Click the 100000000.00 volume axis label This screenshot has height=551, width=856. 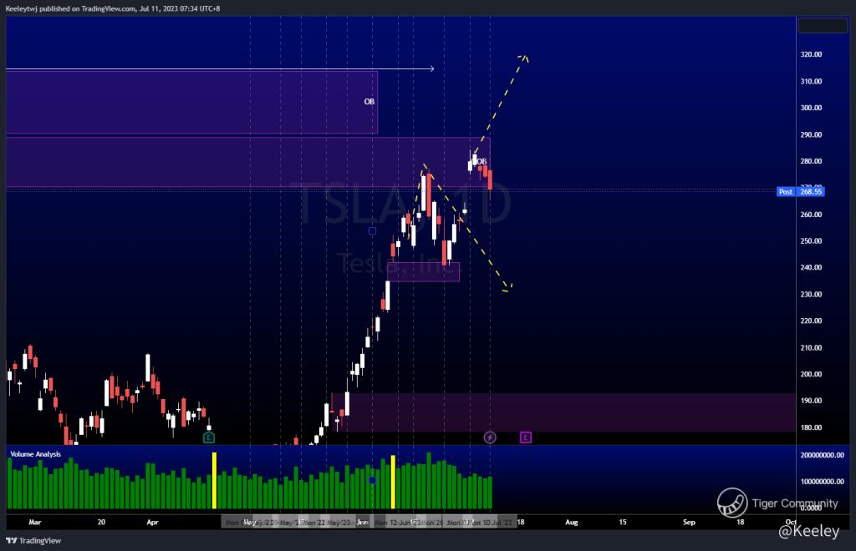click(x=823, y=482)
